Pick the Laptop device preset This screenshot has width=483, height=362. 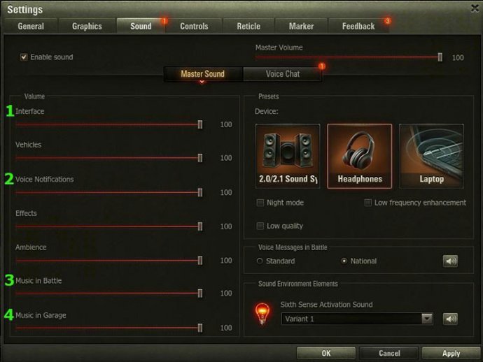tap(431, 156)
